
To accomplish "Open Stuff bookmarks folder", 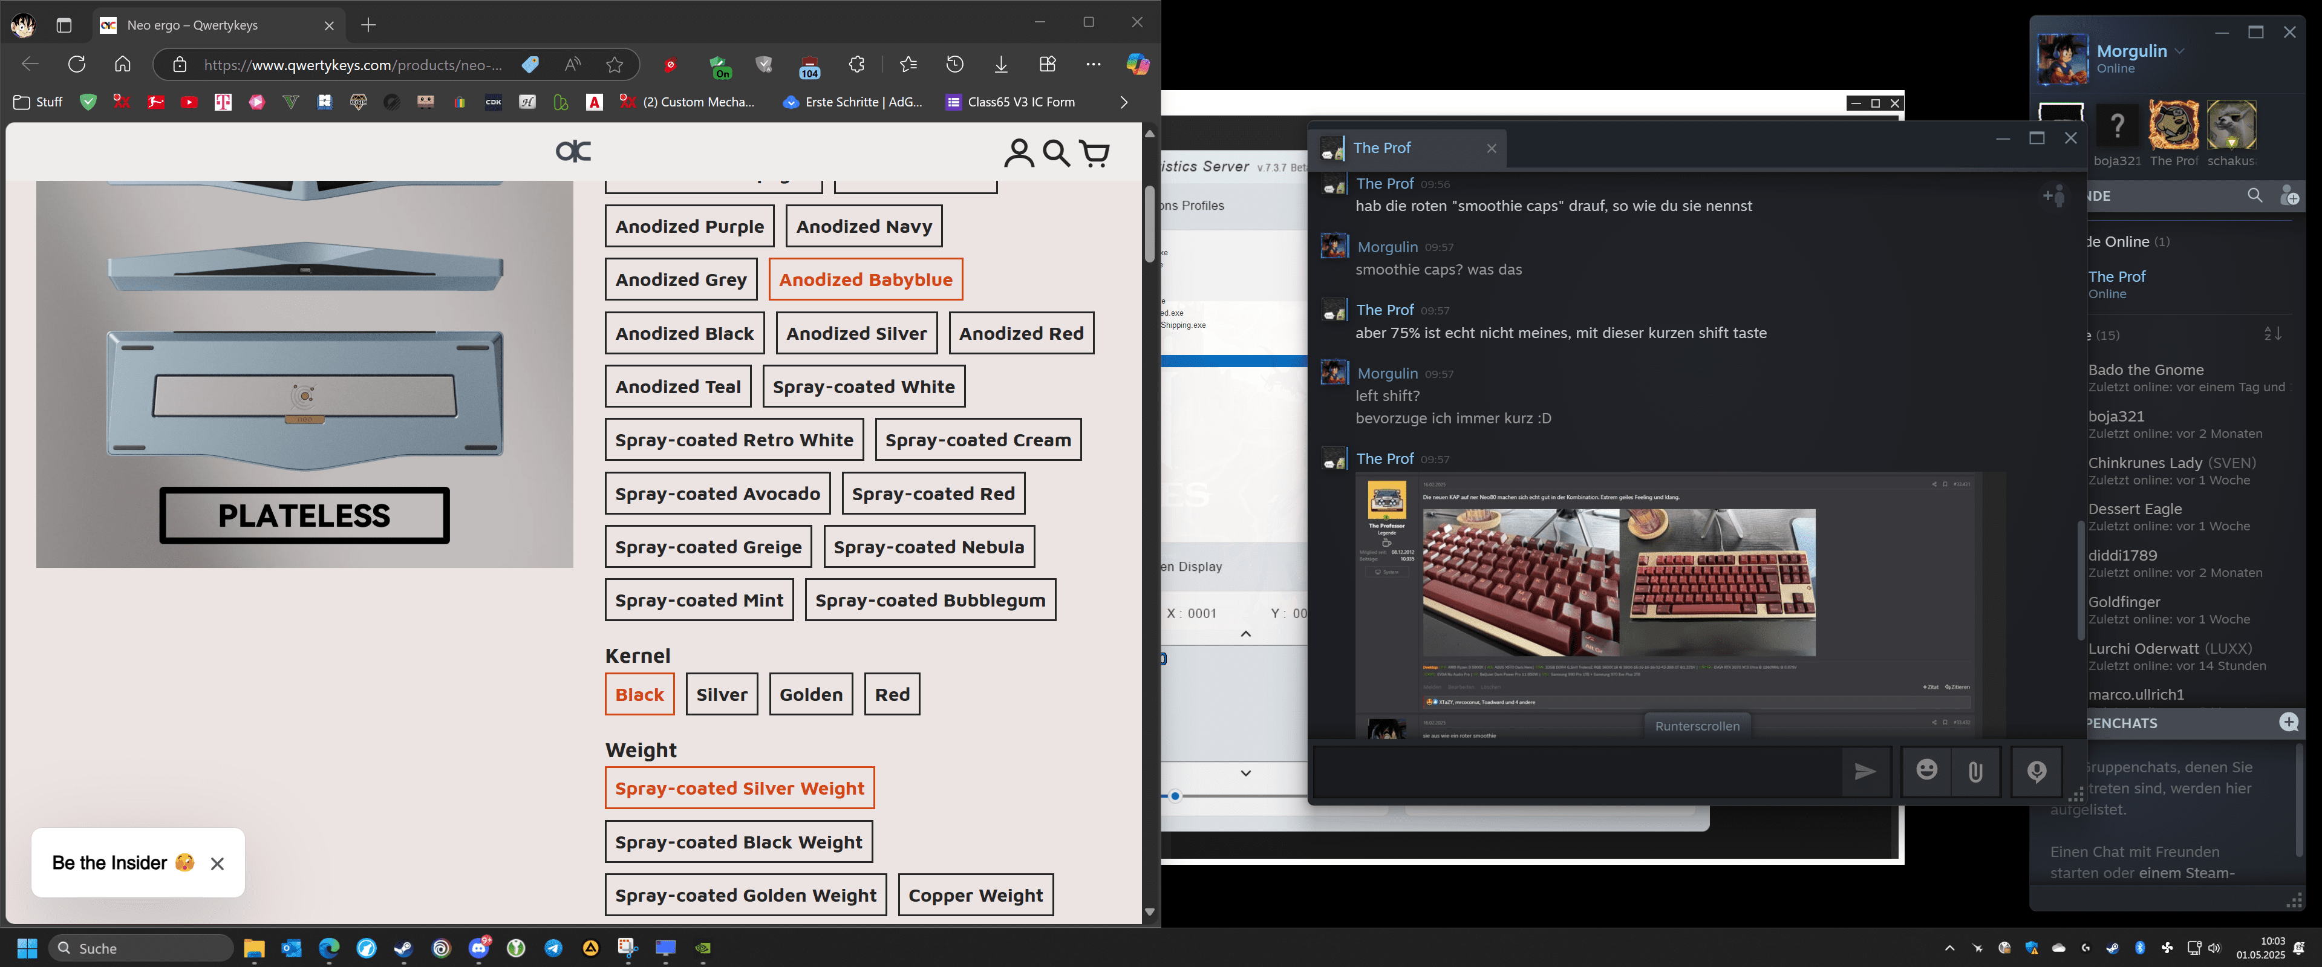I will 38,102.
